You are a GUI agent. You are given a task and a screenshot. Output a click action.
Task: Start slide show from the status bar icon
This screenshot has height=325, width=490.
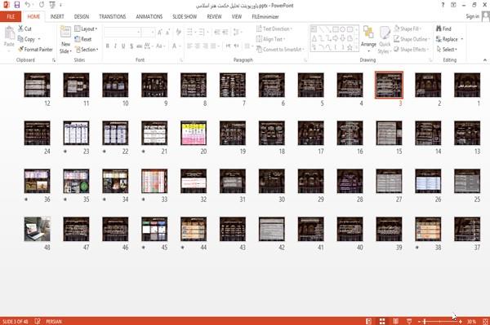(409, 321)
